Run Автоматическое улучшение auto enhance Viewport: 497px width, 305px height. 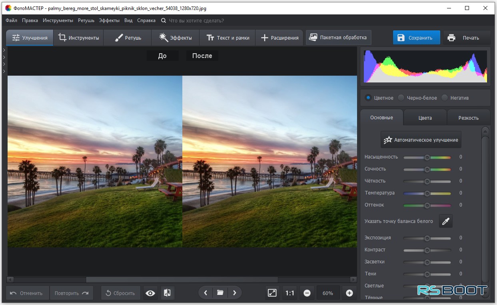[x=421, y=140]
